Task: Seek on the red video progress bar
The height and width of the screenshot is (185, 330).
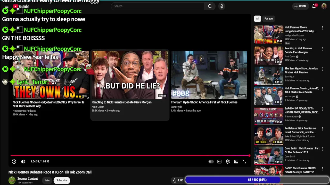Action: click(130, 156)
